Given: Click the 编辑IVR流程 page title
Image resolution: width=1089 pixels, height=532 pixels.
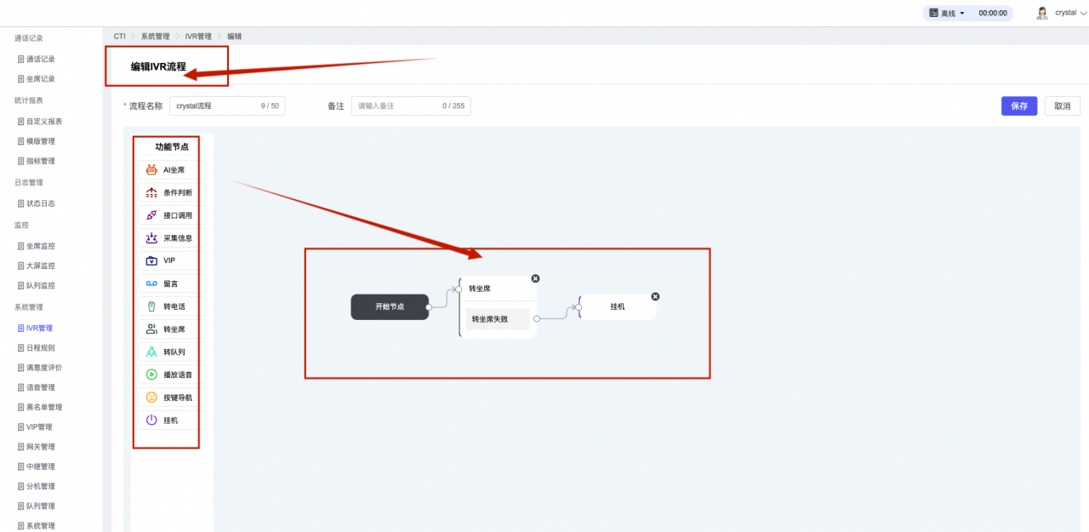Looking at the screenshot, I should click(158, 66).
